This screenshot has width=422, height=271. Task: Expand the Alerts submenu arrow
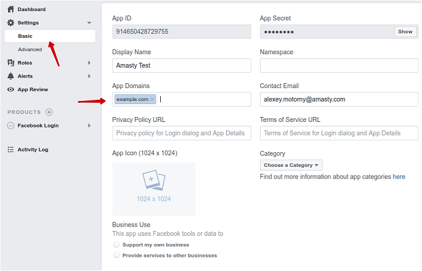pyautogui.click(x=89, y=76)
